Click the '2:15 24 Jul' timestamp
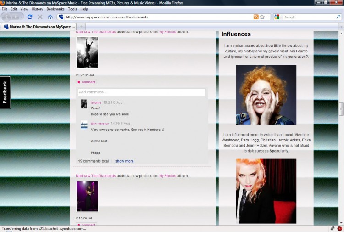Screen dimensions: 344x232 84,218
